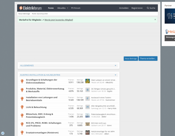Open Neue Beiträge sub-navigation link

(24, 14)
